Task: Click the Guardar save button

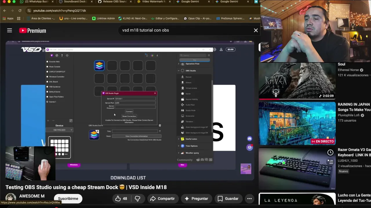Action: coord(228,198)
